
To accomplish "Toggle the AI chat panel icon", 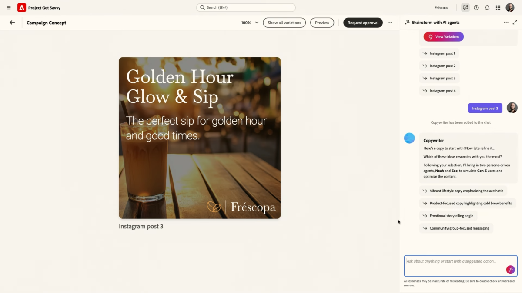I will pyautogui.click(x=465, y=7).
